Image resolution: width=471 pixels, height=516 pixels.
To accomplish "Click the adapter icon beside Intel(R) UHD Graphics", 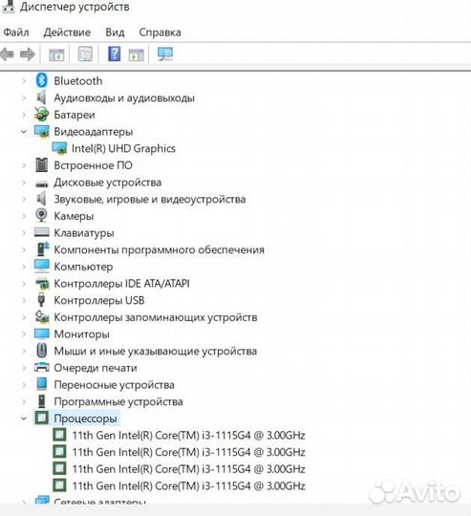I will pos(59,148).
